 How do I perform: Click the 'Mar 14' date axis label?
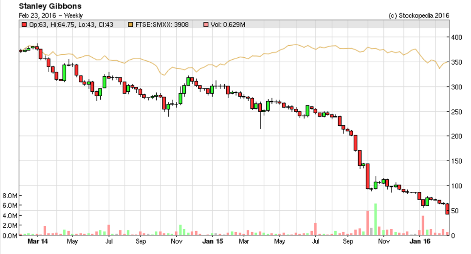point(37,241)
